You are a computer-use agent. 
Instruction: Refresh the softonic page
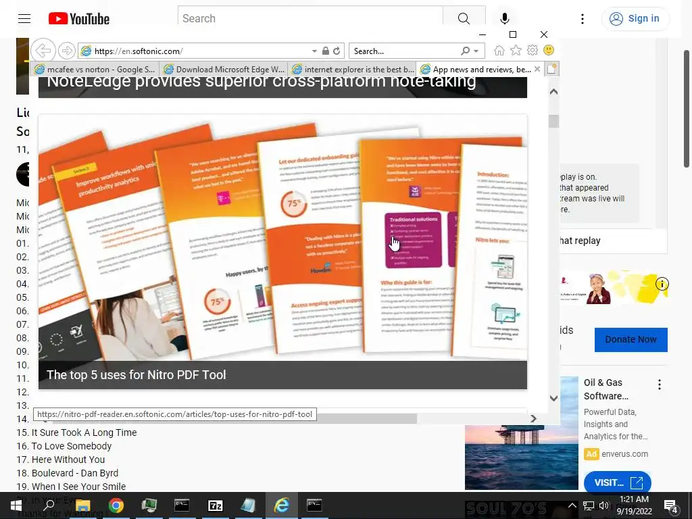coord(337,51)
